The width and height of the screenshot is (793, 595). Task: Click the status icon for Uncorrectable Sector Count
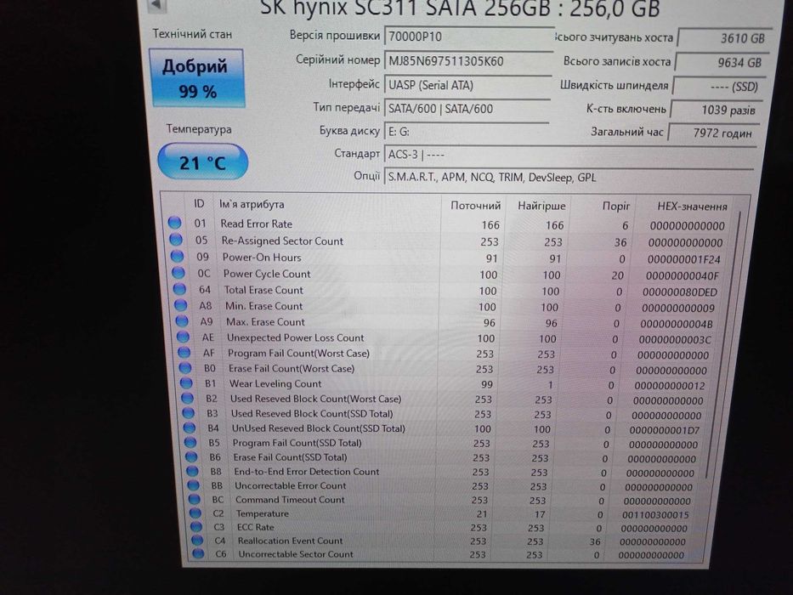(x=198, y=553)
